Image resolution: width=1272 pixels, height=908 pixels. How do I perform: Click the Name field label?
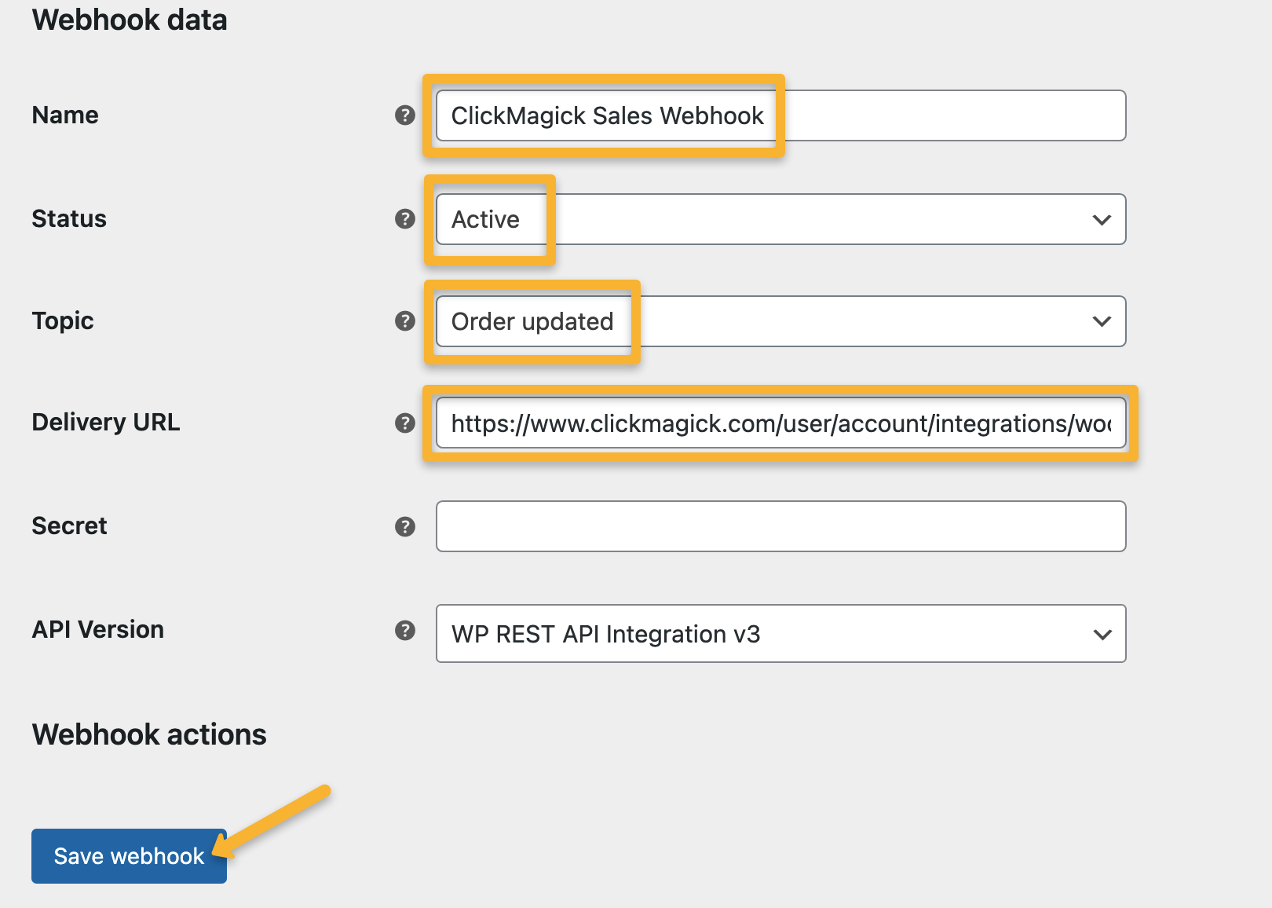[x=65, y=115]
